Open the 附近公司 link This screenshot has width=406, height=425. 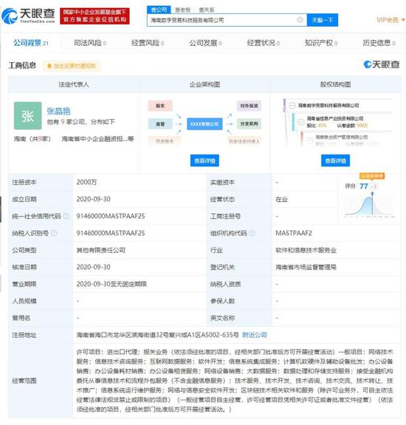click(x=255, y=335)
